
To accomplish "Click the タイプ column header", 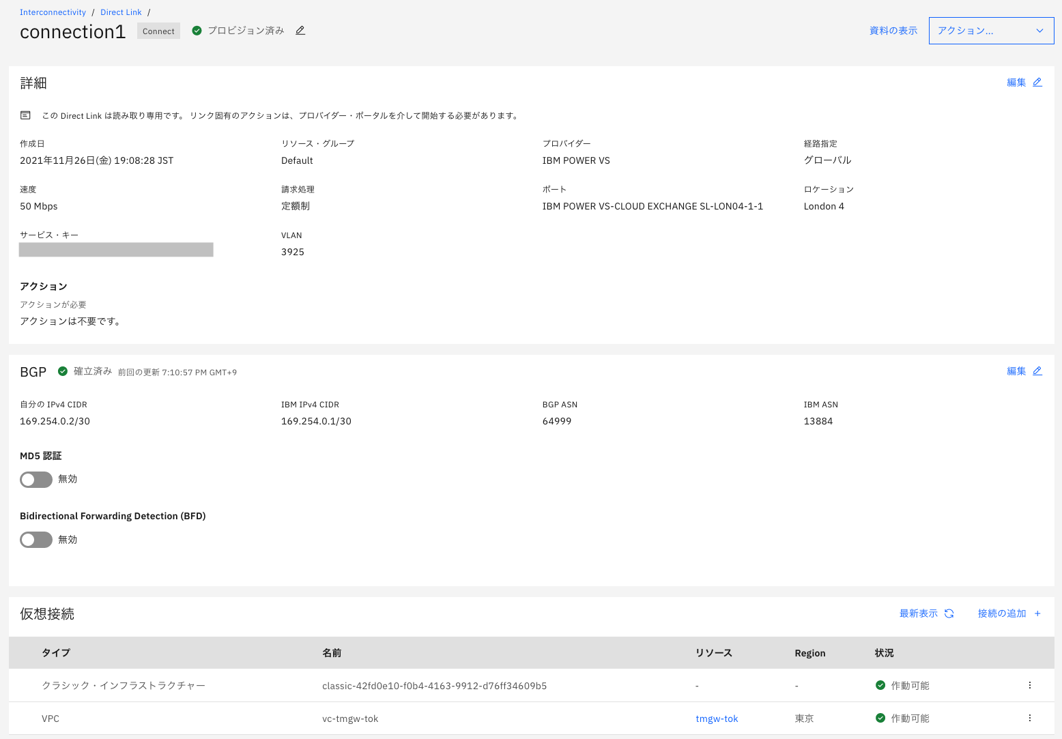I will click(x=56, y=653).
